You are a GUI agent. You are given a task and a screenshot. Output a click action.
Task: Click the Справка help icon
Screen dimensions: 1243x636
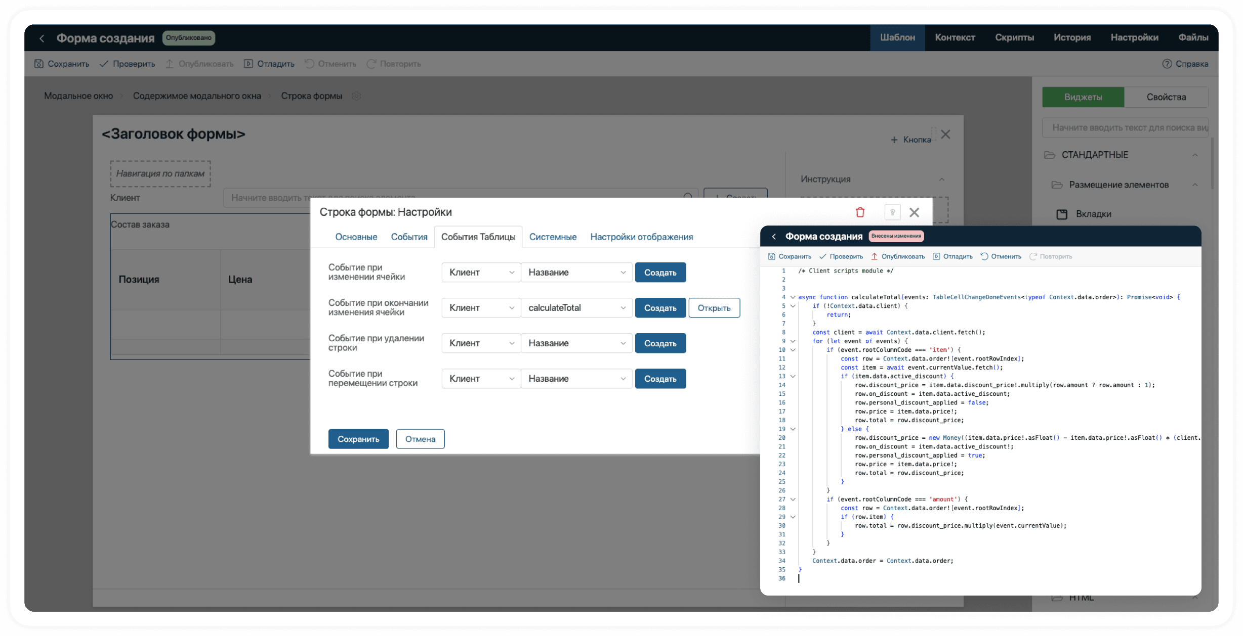click(1167, 64)
